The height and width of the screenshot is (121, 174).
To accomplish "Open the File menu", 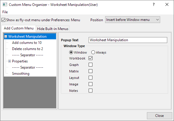I will [5, 12].
